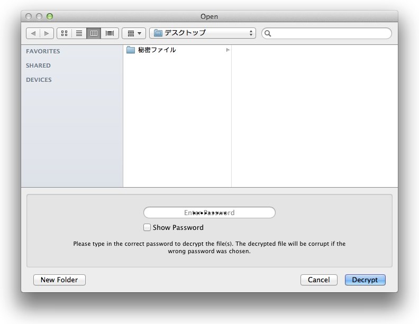Switch to Cover Flow view
The height and width of the screenshot is (324, 419).
[x=110, y=33]
